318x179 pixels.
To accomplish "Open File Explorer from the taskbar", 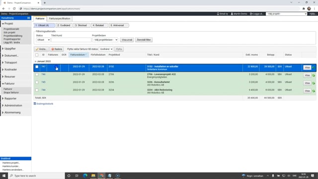I will [93, 176].
